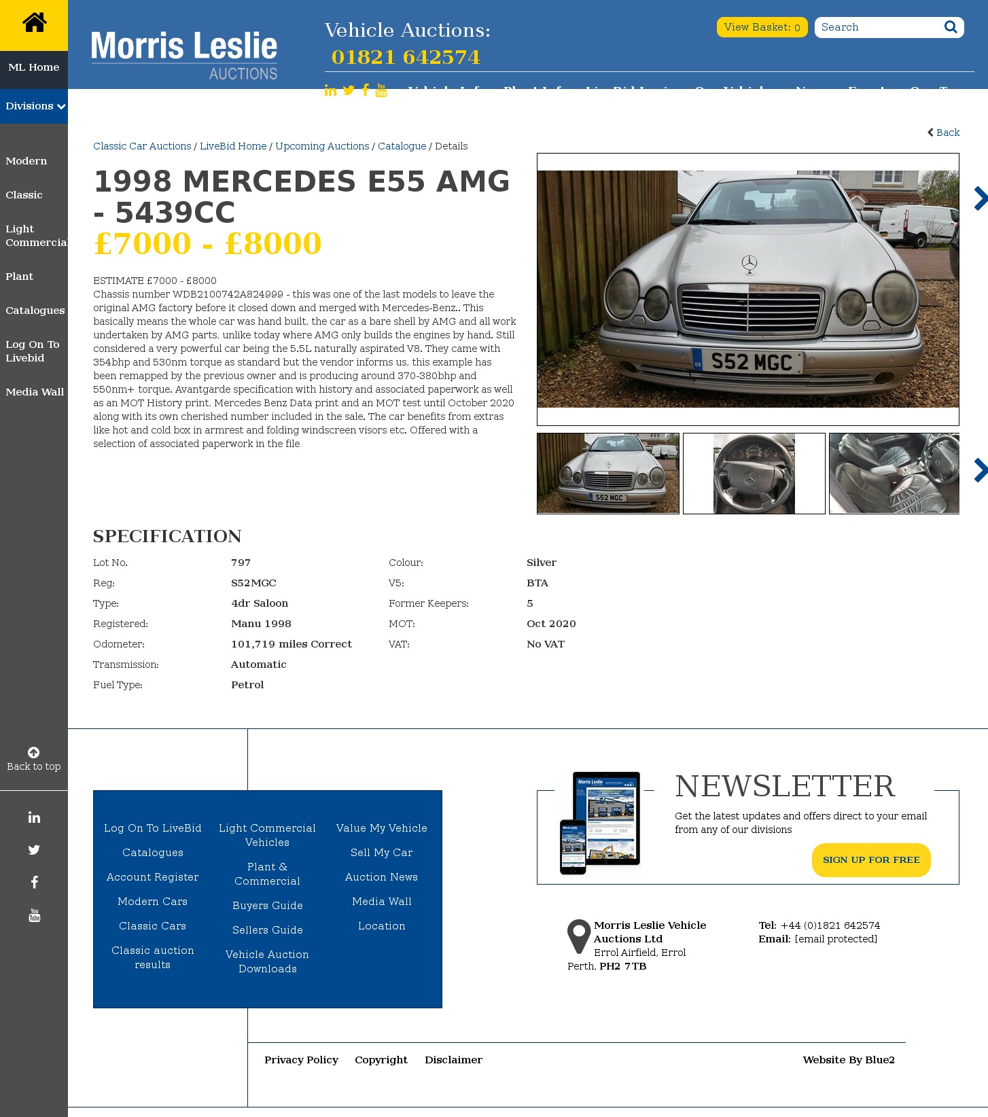The width and height of the screenshot is (988, 1117).
Task: Open Value My Vehicle link
Action: (382, 828)
